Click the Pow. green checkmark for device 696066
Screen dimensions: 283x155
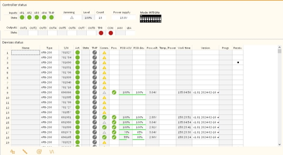click(114, 92)
